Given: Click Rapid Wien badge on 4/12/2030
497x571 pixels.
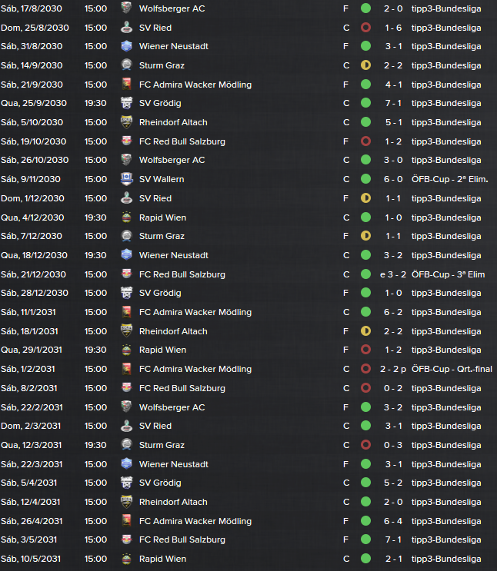Looking at the screenshot, I should coord(126,217).
